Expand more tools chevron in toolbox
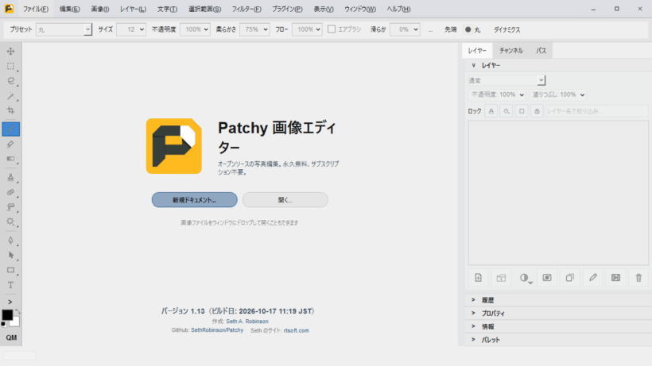Image resolution: width=652 pixels, height=366 pixels. 10,302
